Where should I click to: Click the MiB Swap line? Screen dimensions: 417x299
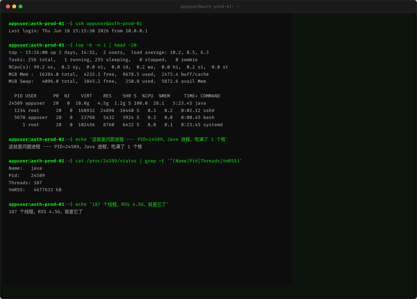(x=107, y=81)
